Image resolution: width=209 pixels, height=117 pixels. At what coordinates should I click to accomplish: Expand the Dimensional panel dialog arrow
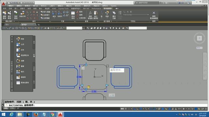point(75,21)
